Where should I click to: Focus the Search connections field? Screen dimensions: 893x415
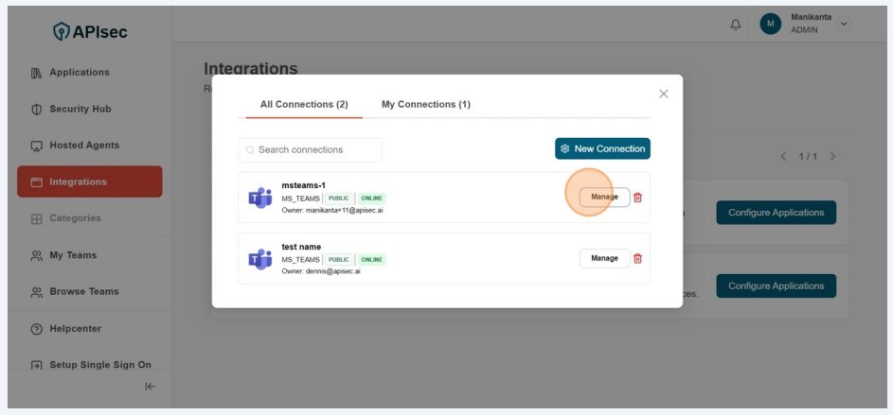pyautogui.click(x=311, y=149)
